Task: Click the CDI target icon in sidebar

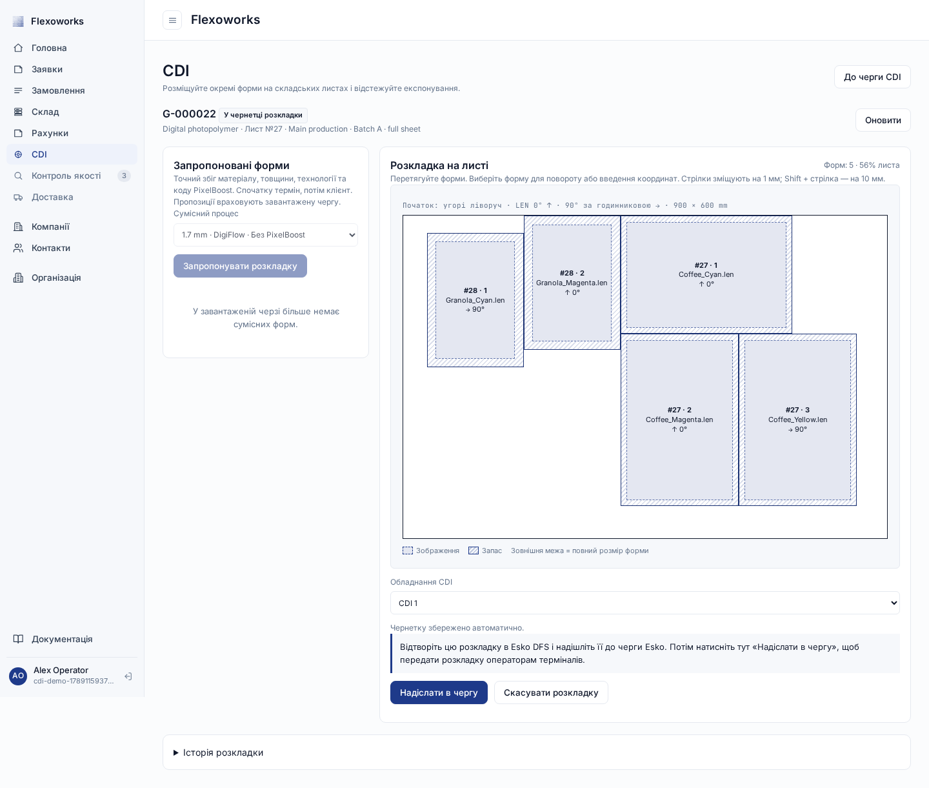Action: coord(18,154)
